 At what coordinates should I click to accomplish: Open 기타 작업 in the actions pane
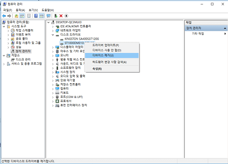(x=197, y=34)
